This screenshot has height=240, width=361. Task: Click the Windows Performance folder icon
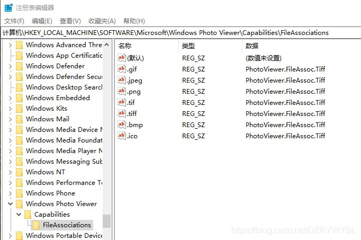[20, 183]
